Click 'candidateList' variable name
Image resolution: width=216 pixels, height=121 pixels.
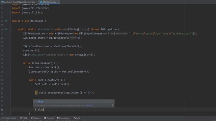click(x=55, y=55)
